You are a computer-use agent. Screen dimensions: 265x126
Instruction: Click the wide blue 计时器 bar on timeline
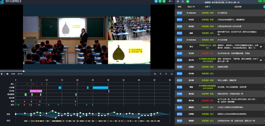101,87
